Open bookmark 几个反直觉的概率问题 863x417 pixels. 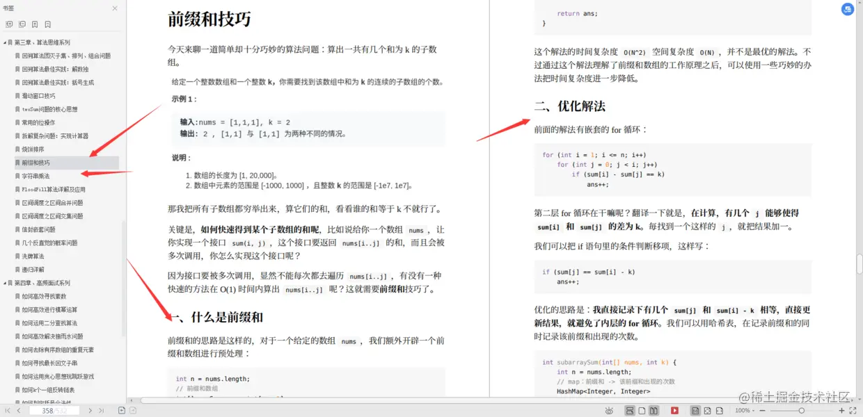tap(49, 243)
